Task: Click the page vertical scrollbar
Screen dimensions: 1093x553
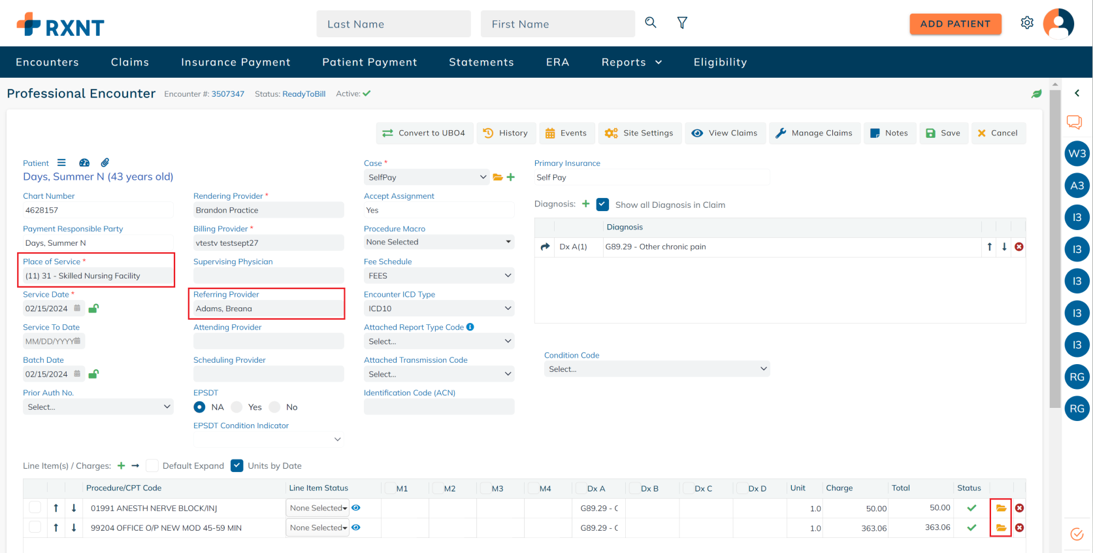Action: coord(1055,248)
